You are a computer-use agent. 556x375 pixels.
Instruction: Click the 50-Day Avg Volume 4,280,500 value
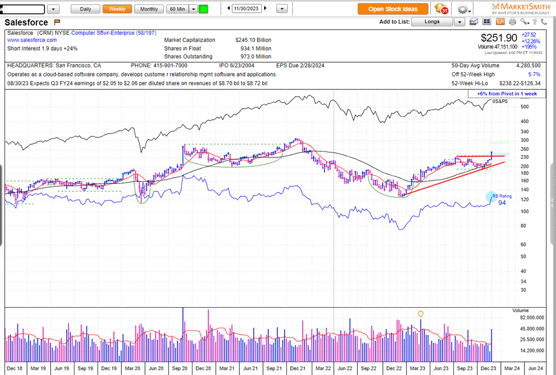[528, 66]
